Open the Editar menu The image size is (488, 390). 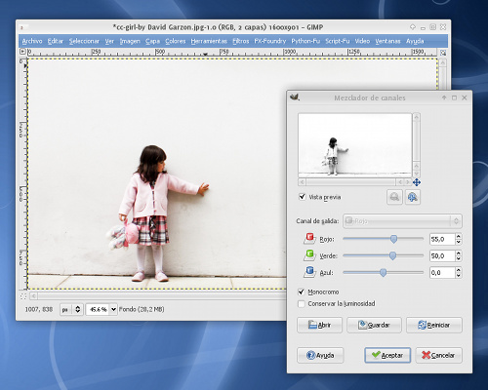(56, 41)
